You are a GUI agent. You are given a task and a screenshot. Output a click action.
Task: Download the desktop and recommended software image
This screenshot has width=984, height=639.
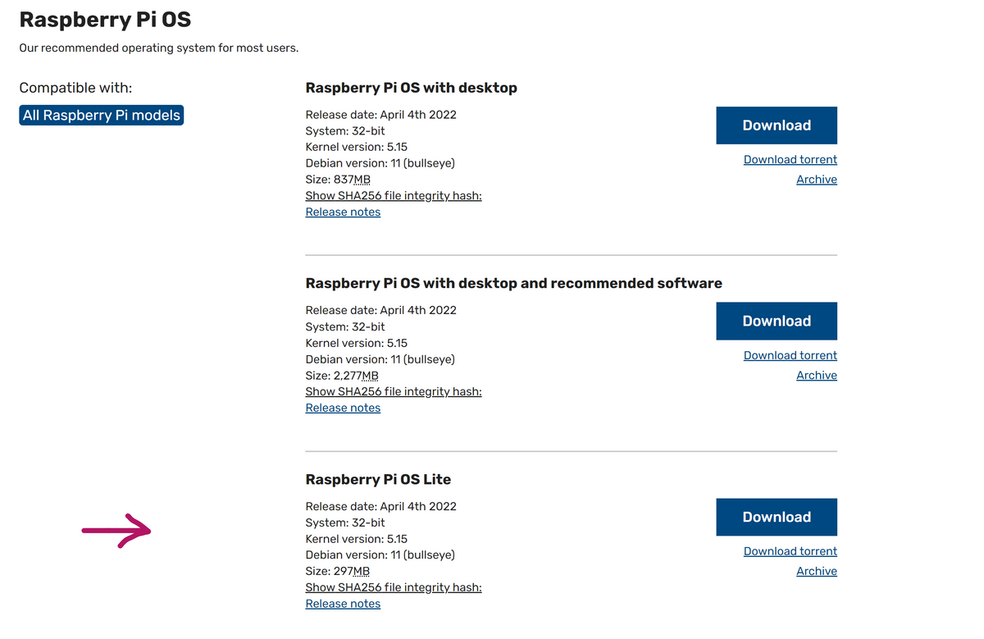click(776, 322)
